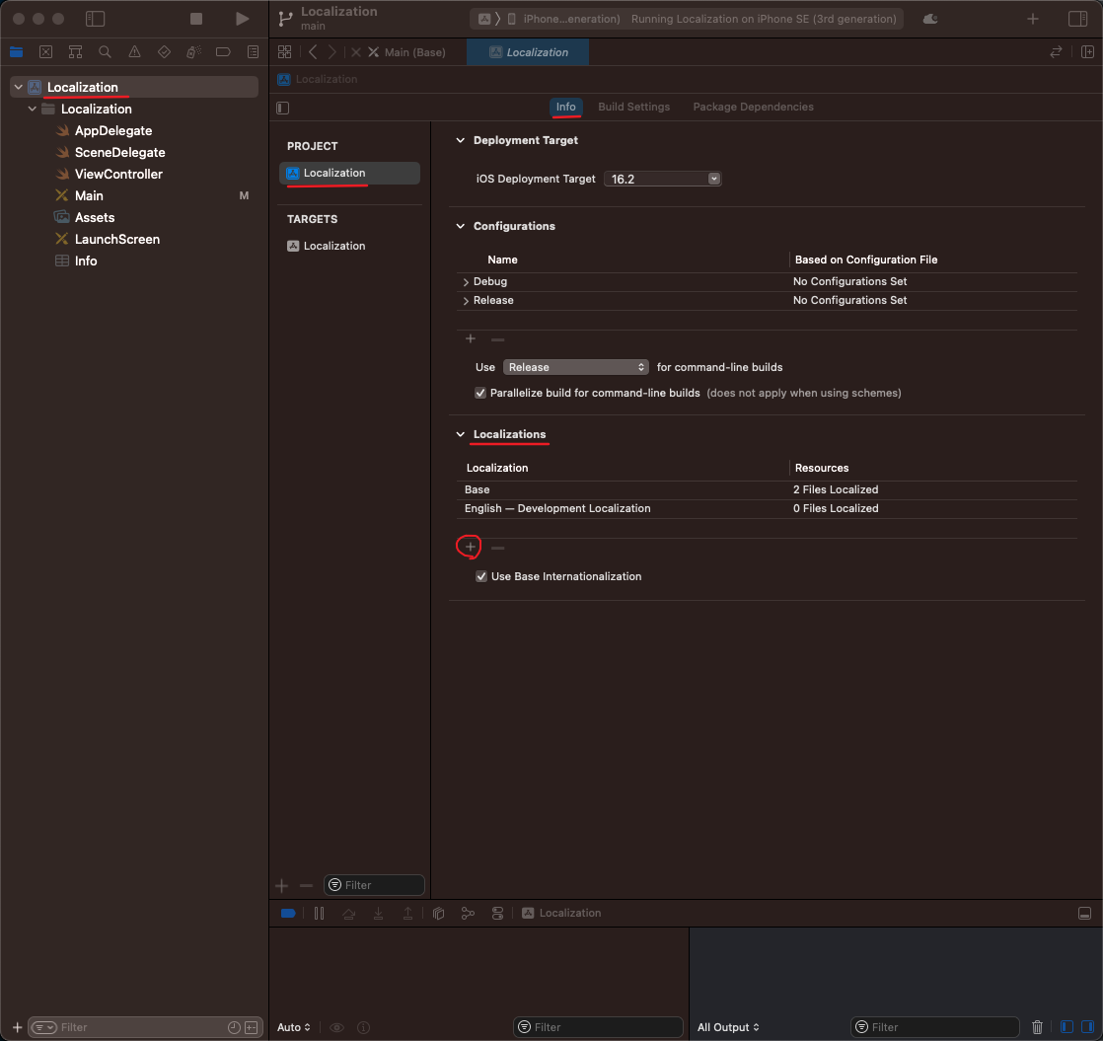Image resolution: width=1103 pixels, height=1041 pixels.
Task: Select the English Development Localization row
Action: (x=767, y=508)
